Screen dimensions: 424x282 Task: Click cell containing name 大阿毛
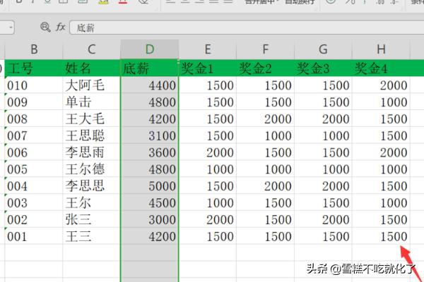tap(91, 85)
